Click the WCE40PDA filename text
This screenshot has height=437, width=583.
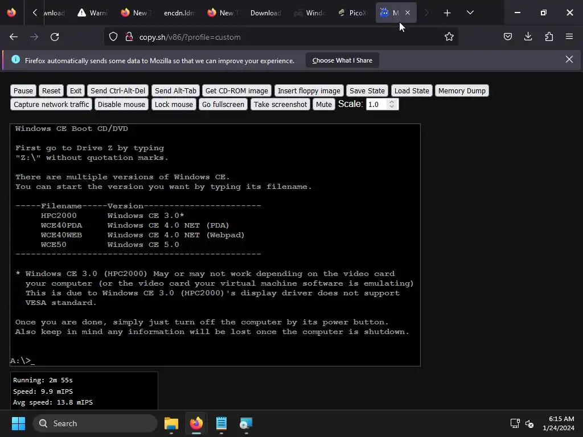pos(61,225)
